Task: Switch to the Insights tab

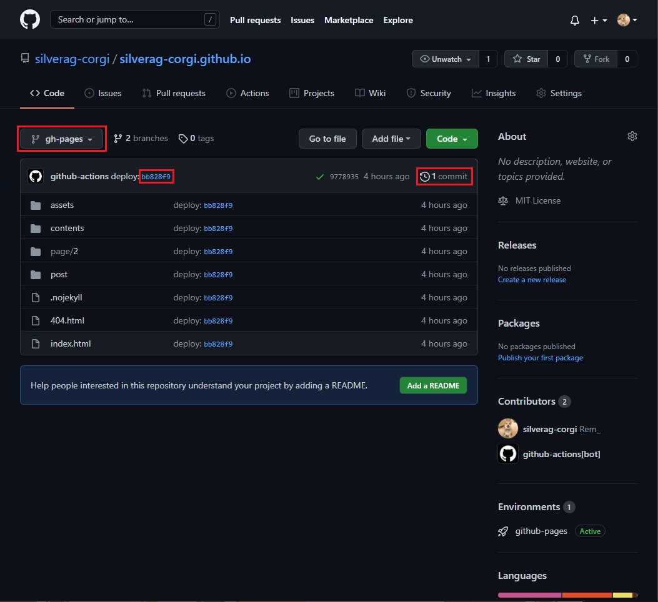Action: 494,93
